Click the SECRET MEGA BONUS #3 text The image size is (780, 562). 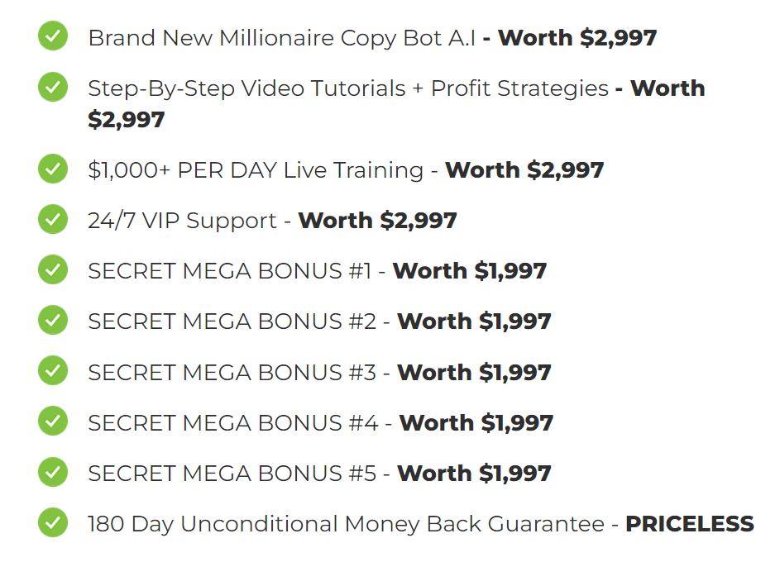click(x=232, y=372)
